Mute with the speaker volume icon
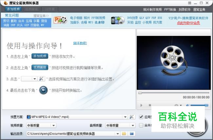 pos(188,105)
